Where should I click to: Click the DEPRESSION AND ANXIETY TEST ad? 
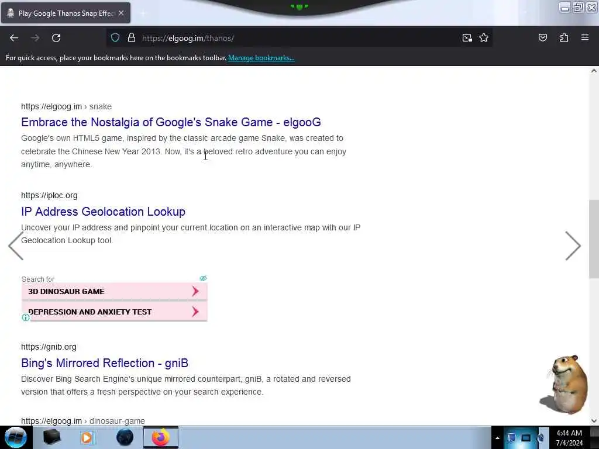(115, 312)
